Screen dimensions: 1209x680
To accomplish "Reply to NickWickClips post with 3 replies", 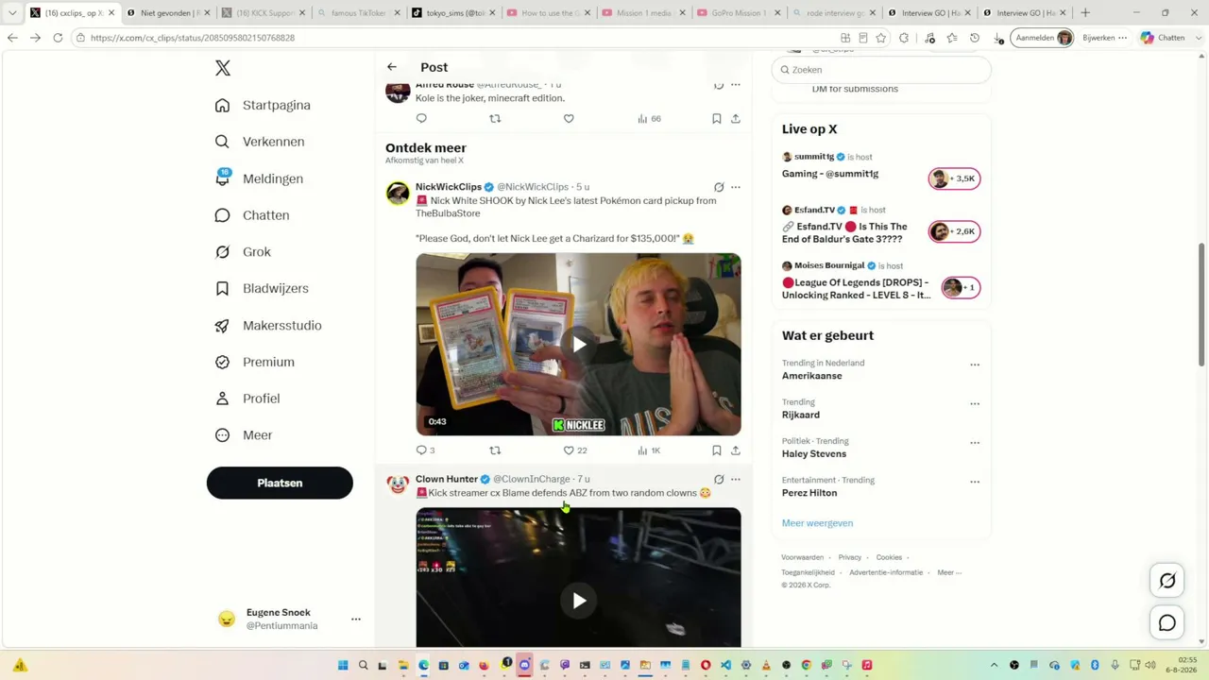I will pos(425,450).
